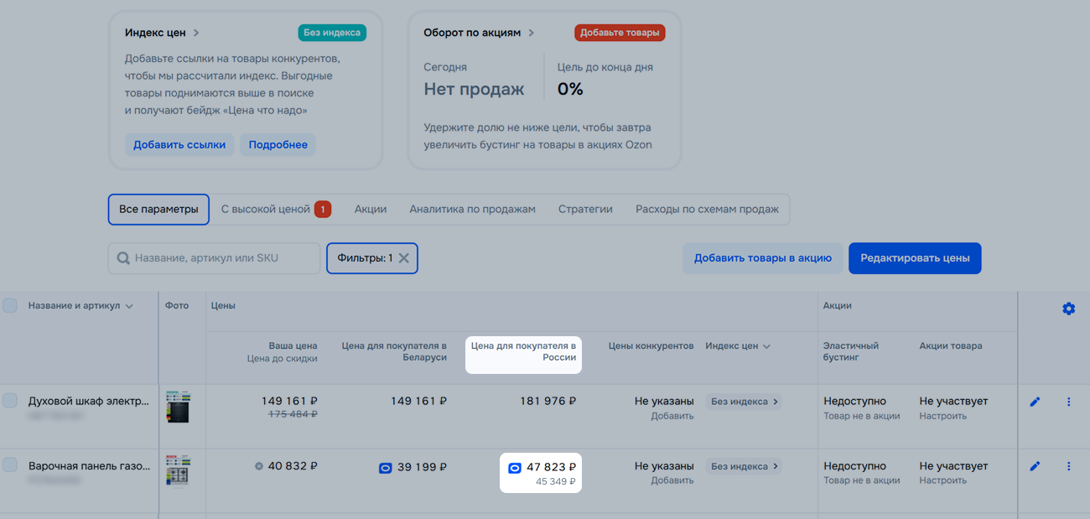Open three-dot menu for Духовой шкаф row

point(1068,402)
